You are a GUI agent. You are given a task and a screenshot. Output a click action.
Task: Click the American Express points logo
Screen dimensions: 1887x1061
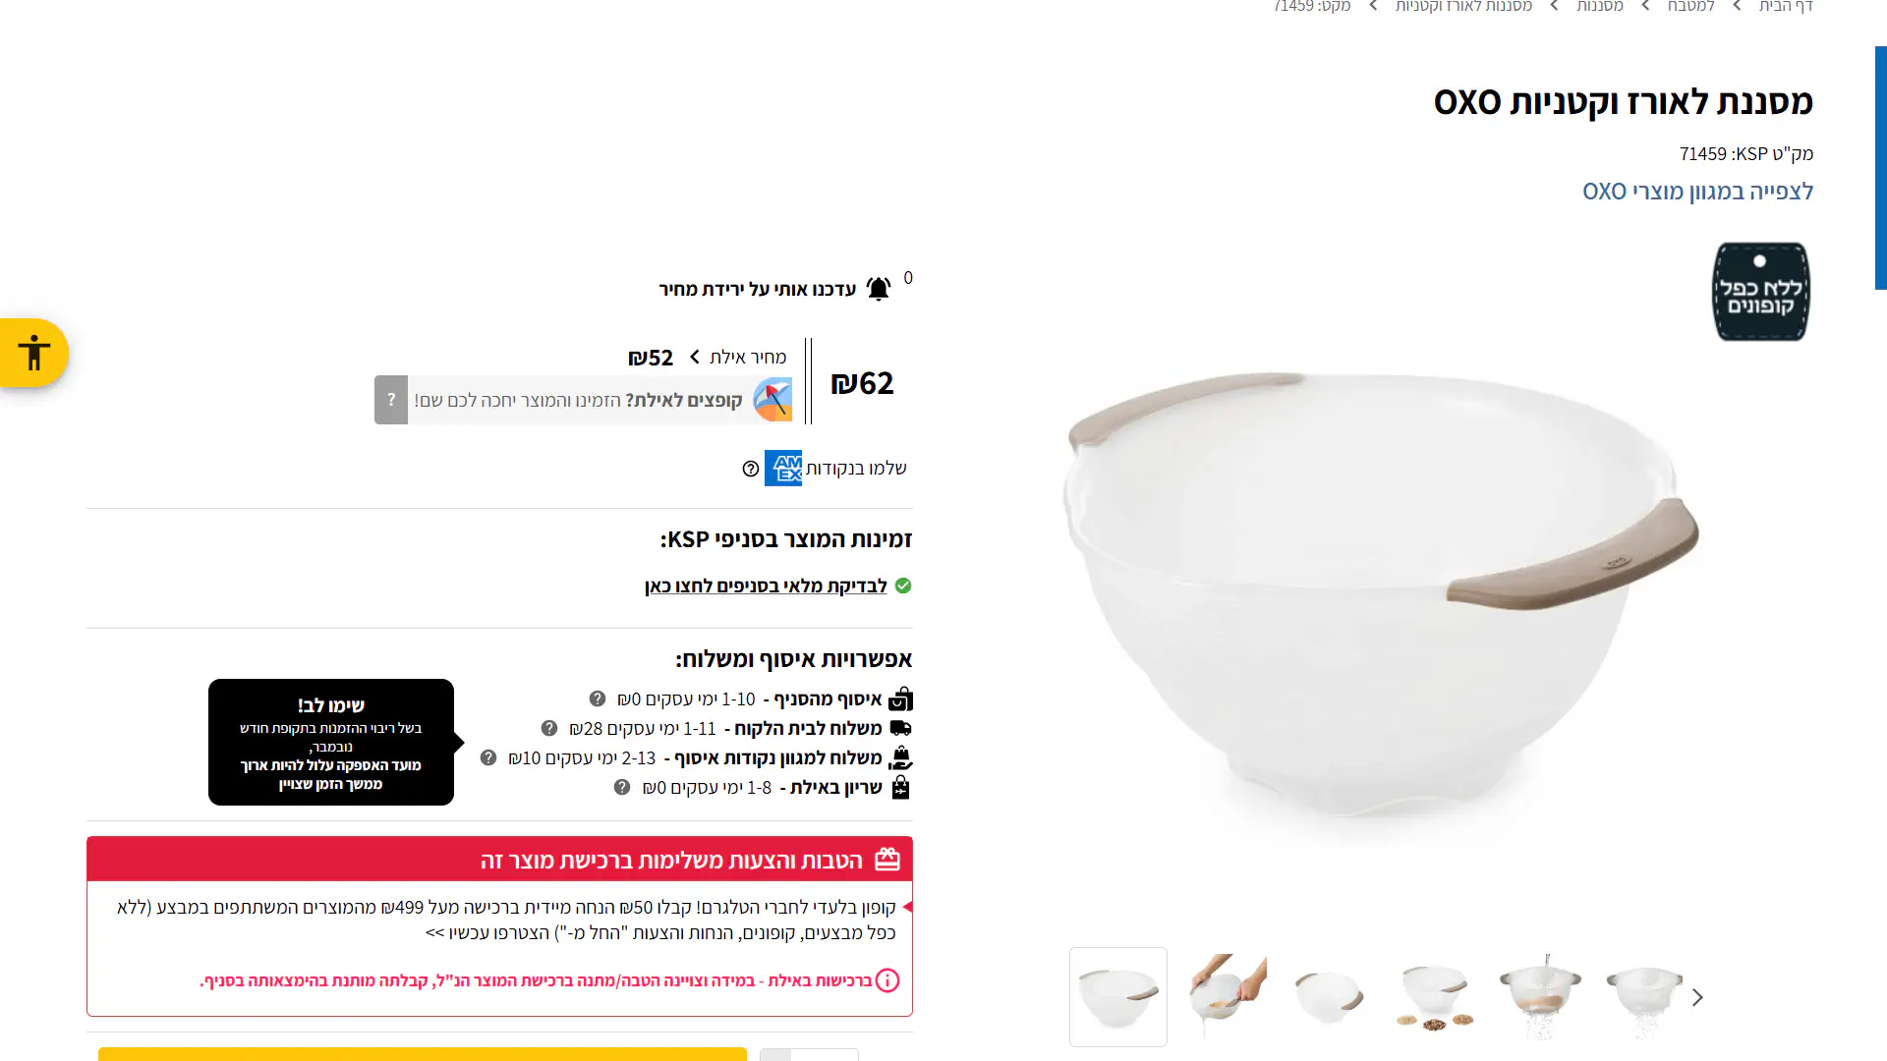coord(783,468)
